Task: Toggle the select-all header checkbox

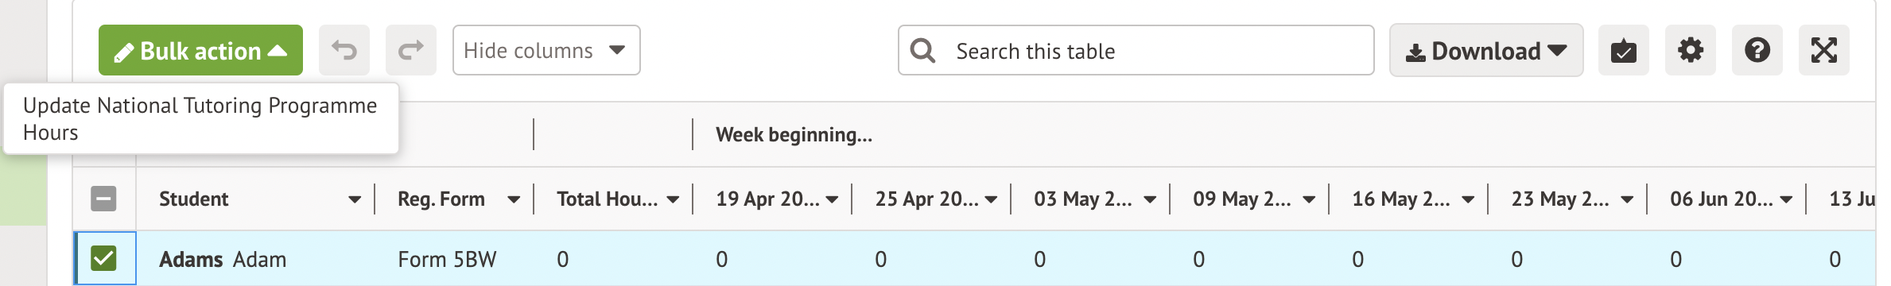Action: [103, 199]
